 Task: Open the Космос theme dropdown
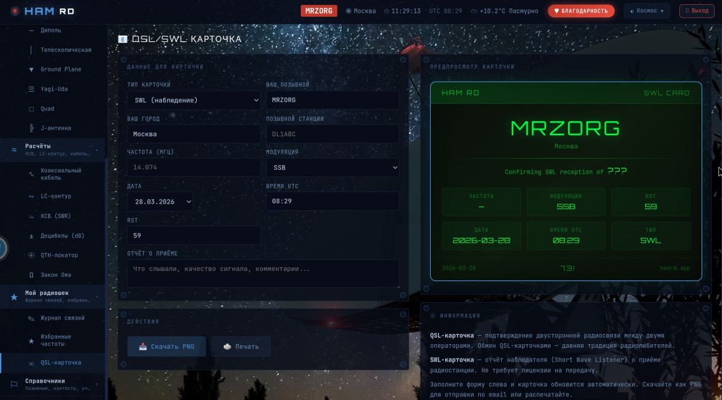tap(647, 11)
